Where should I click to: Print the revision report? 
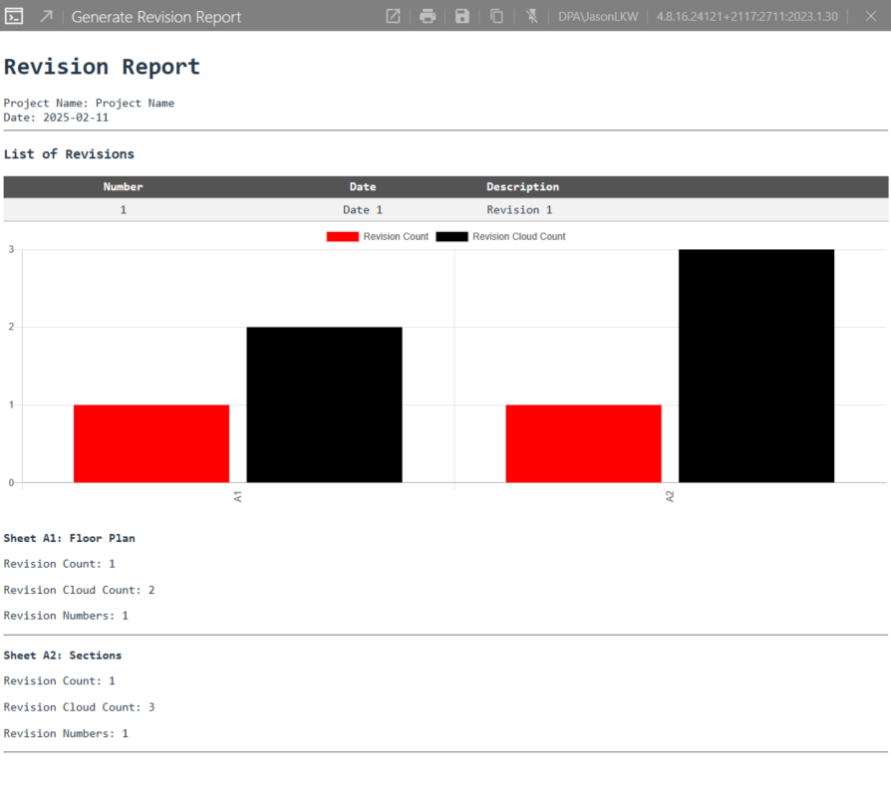pyautogui.click(x=428, y=16)
